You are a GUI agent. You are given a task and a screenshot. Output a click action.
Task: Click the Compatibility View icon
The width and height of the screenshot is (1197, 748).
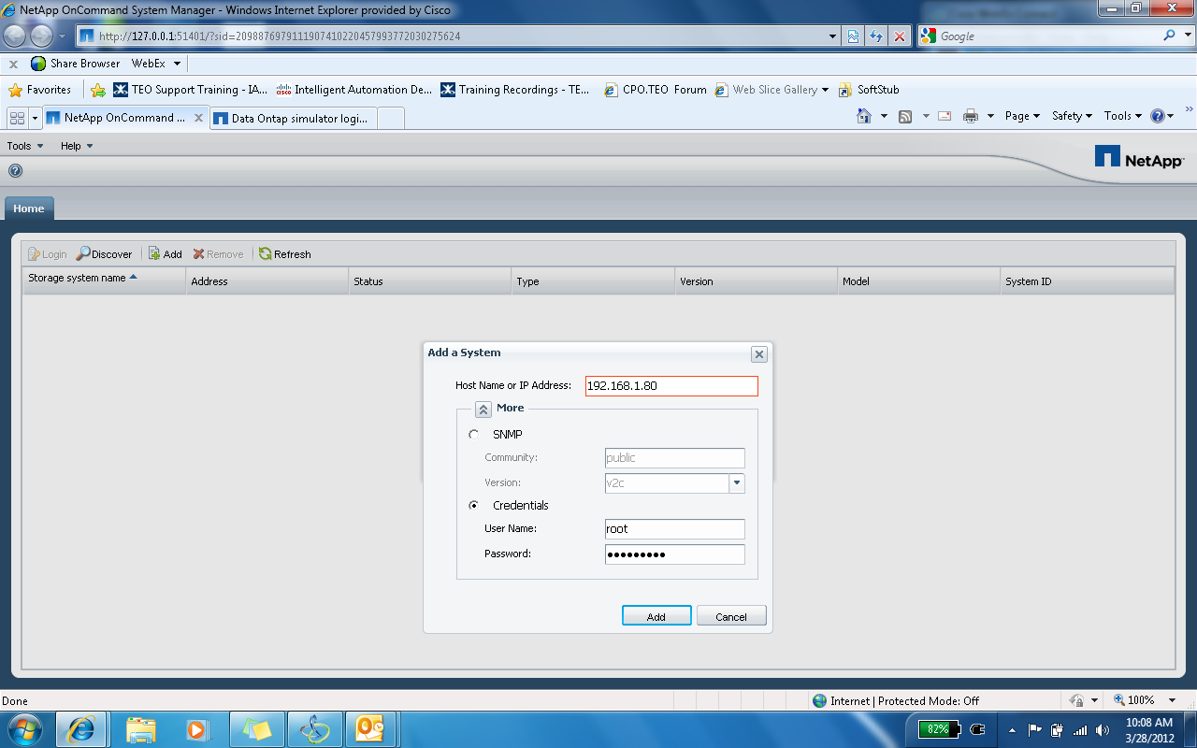[854, 36]
